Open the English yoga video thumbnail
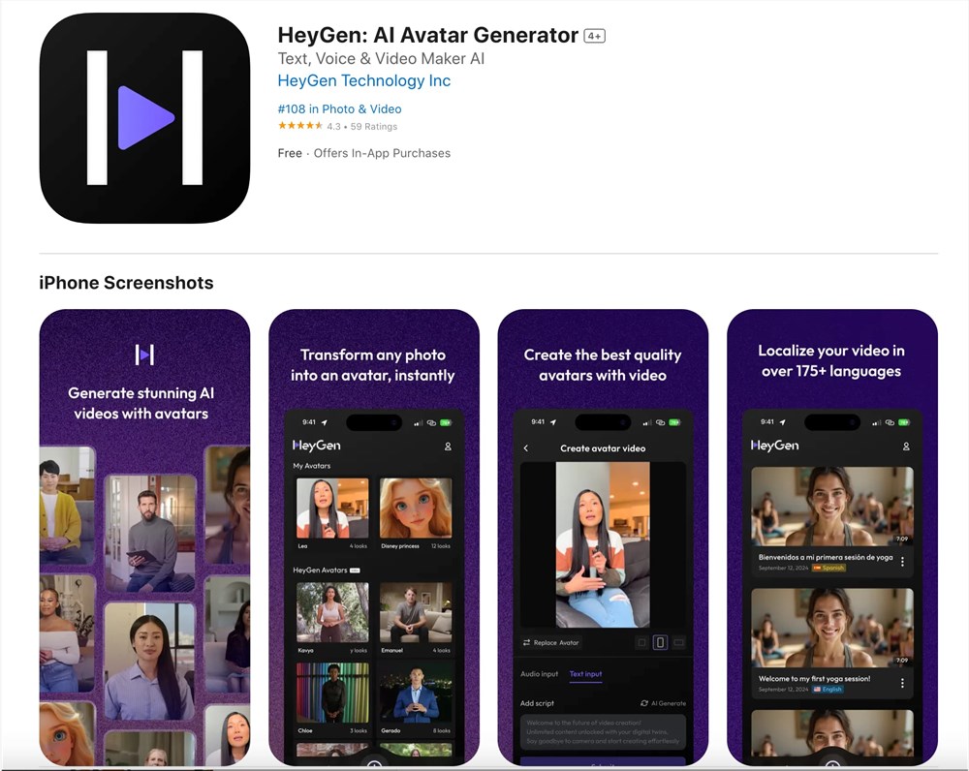 [831, 627]
